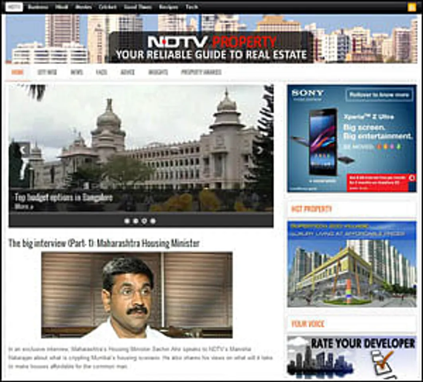Image resolution: width=423 pixels, height=382 pixels.
Task: Click the Housing Minister interview photo
Action: pyautogui.click(x=137, y=295)
